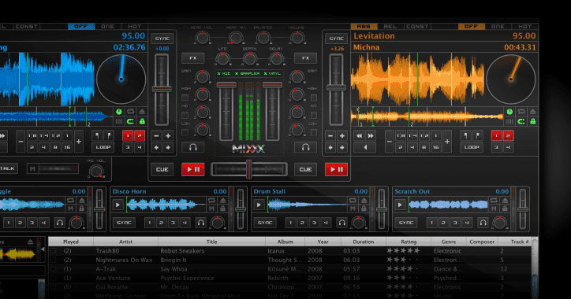Screen dimensions: 571x299
Task: Click the HEAD MIX knob
Action: [x=236, y=37]
